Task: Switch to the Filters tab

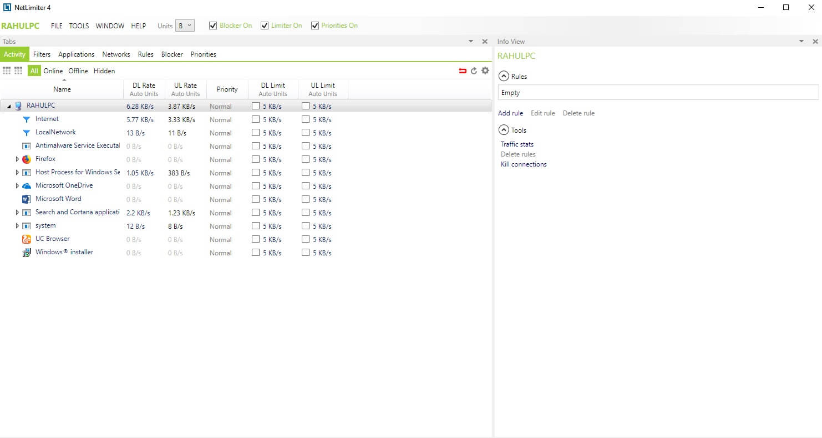Action: [x=42, y=54]
